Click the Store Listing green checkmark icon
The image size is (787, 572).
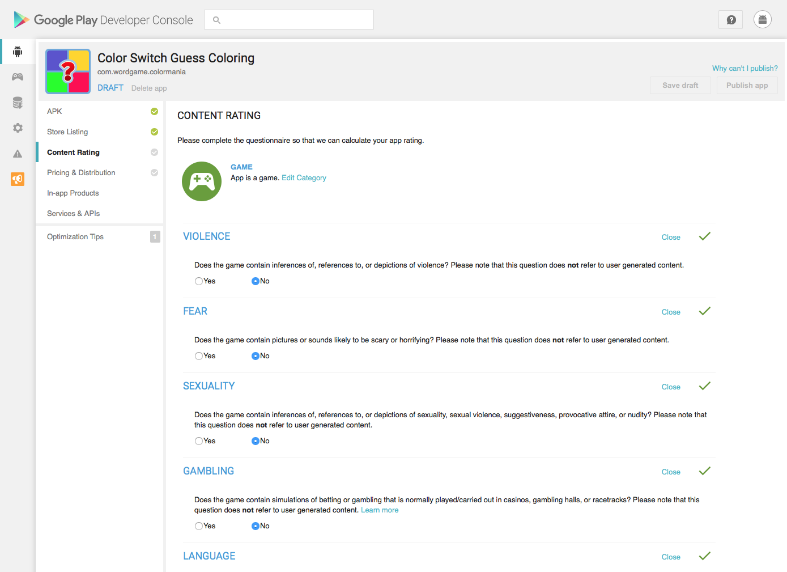pos(154,132)
